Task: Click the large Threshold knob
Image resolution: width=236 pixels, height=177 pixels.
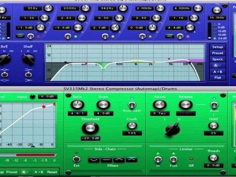Action: [90, 128]
